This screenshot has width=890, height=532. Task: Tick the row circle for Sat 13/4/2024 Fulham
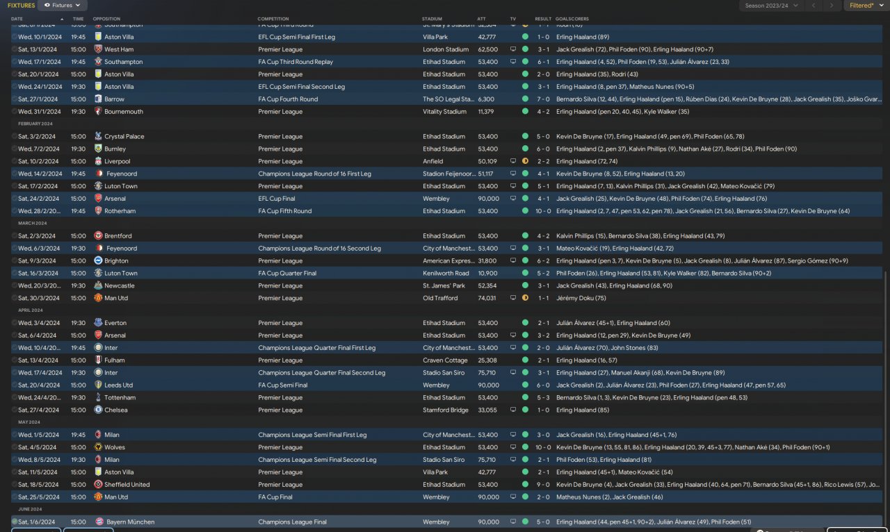15,360
